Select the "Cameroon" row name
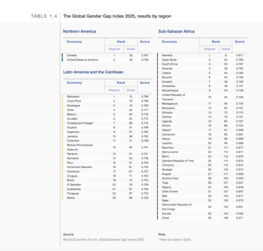Screen dimensions: 263x251 pos(169,134)
